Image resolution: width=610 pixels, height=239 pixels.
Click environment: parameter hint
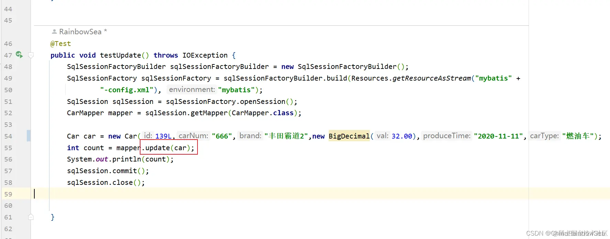point(192,89)
